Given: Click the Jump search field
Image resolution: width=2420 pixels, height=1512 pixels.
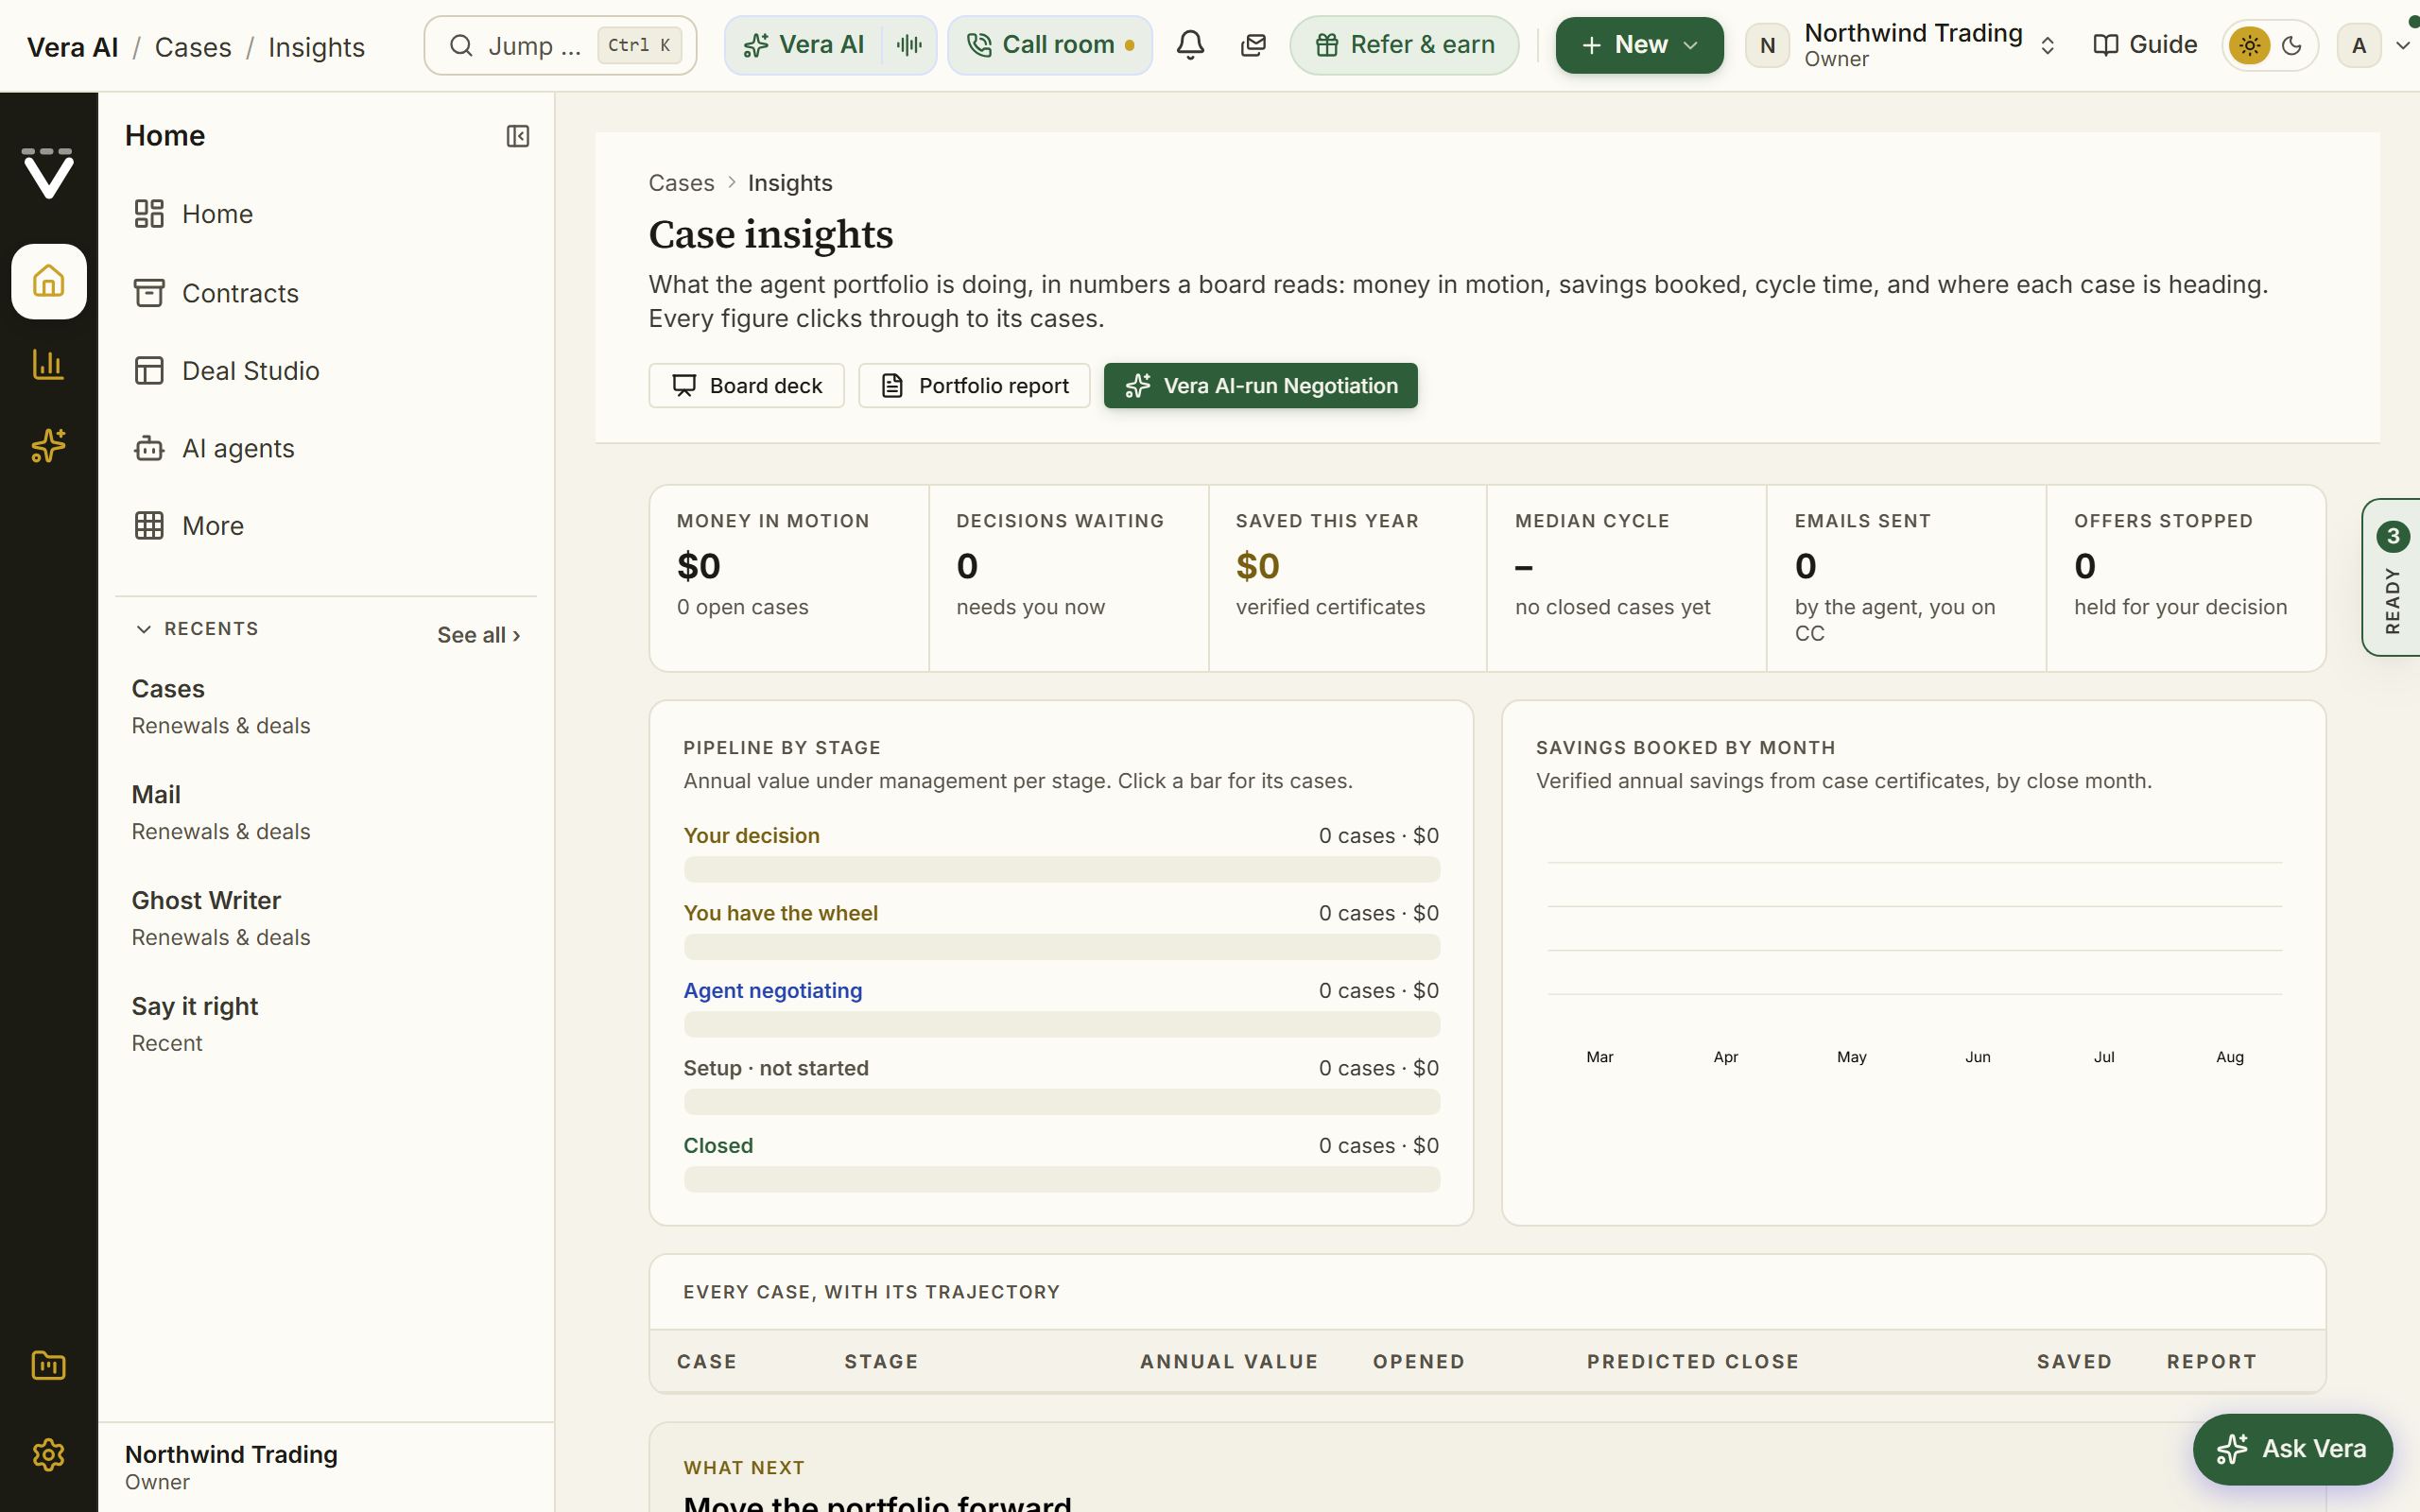Looking at the screenshot, I should (x=560, y=45).
